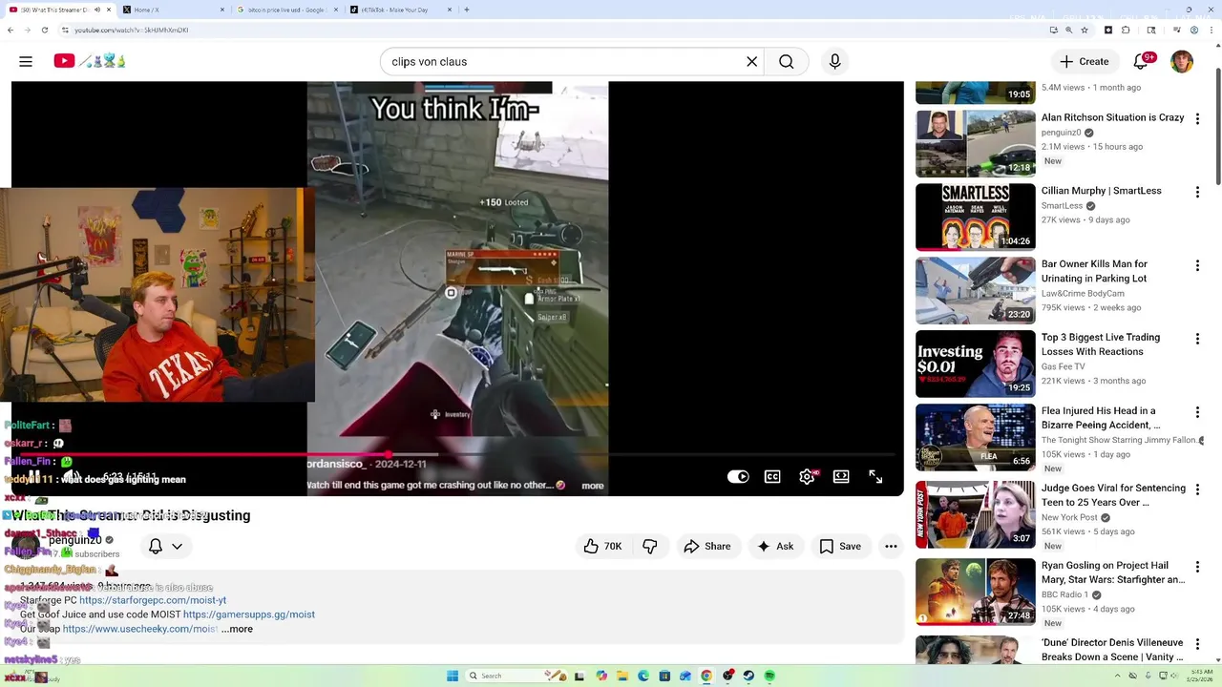Open the Flea Tonight Show thumbnail
1222x687 pixels.
click(x=975, y=437)
